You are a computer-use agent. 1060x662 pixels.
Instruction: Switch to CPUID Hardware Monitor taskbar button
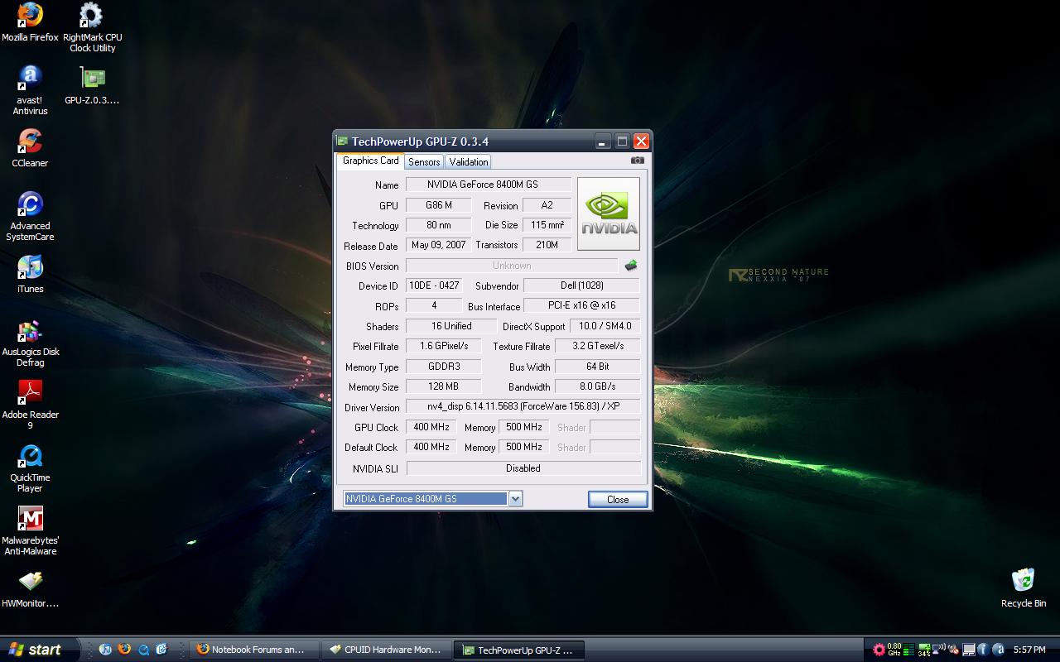click(387, 650)
